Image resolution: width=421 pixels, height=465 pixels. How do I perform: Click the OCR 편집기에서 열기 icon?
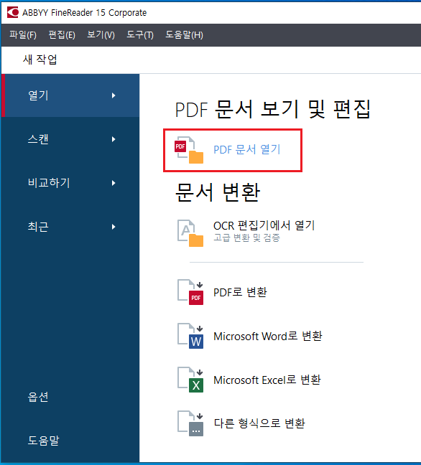190,233
